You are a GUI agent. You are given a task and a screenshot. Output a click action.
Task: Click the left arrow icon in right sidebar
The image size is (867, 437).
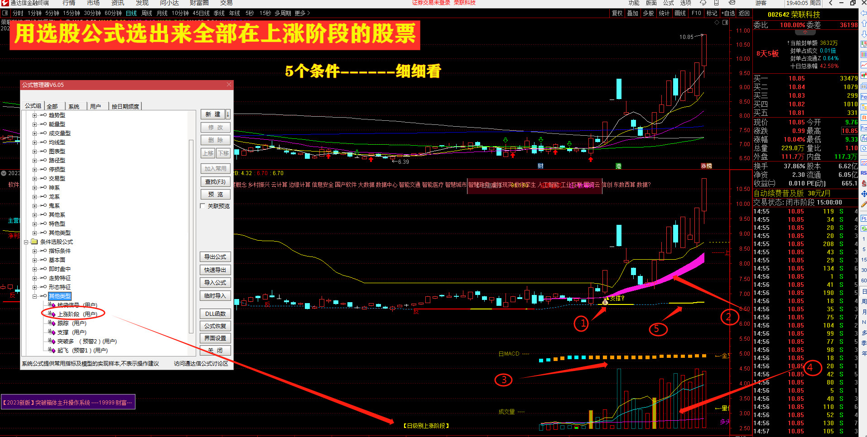(x=864, y=13)
